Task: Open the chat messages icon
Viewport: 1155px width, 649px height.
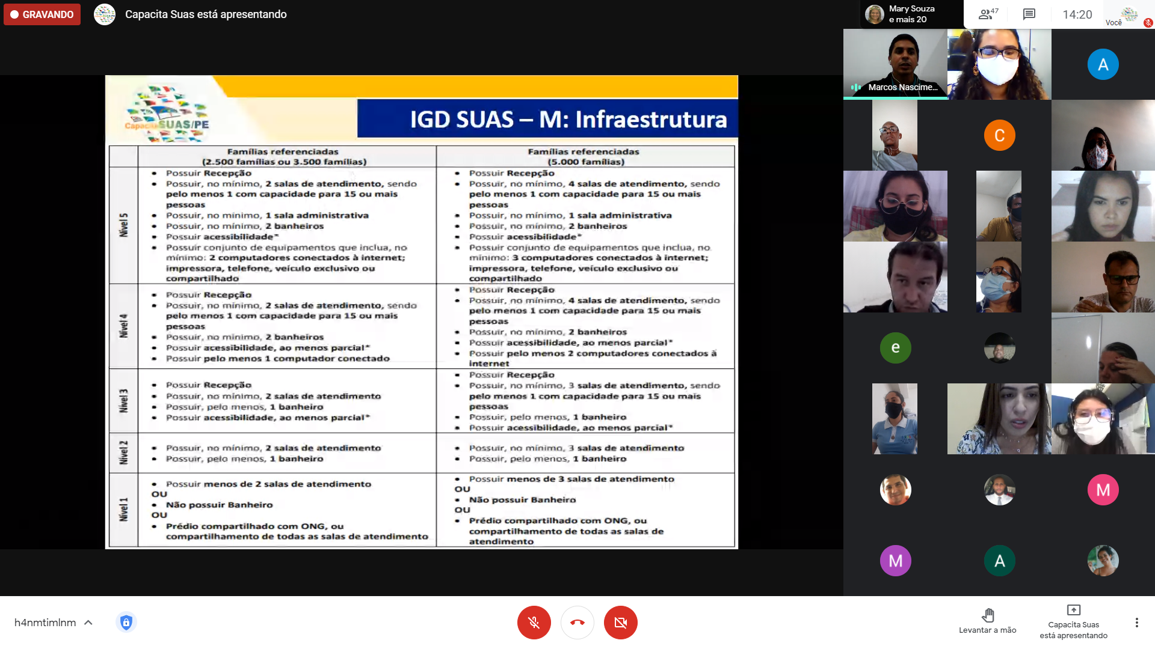Action: [1029, 14]
